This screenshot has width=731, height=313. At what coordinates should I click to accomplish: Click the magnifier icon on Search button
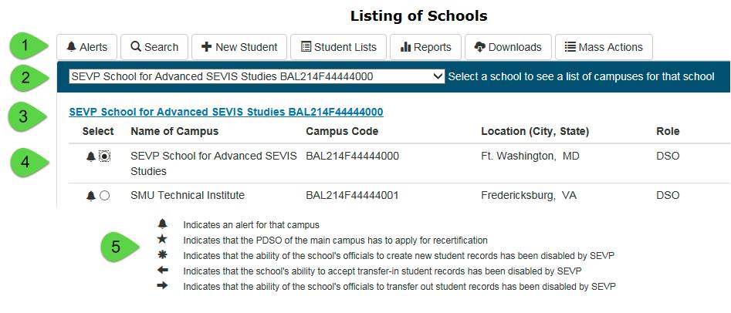(136, 47)
